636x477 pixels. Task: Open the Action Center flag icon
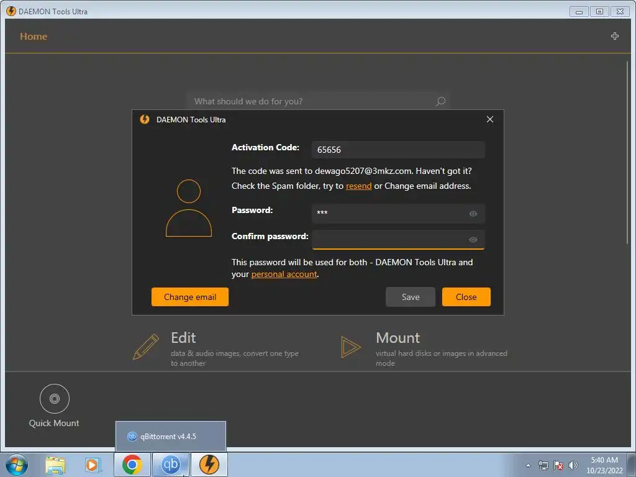(558, 465)
